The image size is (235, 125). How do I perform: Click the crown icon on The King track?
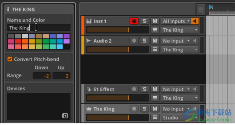coord(89,109)
